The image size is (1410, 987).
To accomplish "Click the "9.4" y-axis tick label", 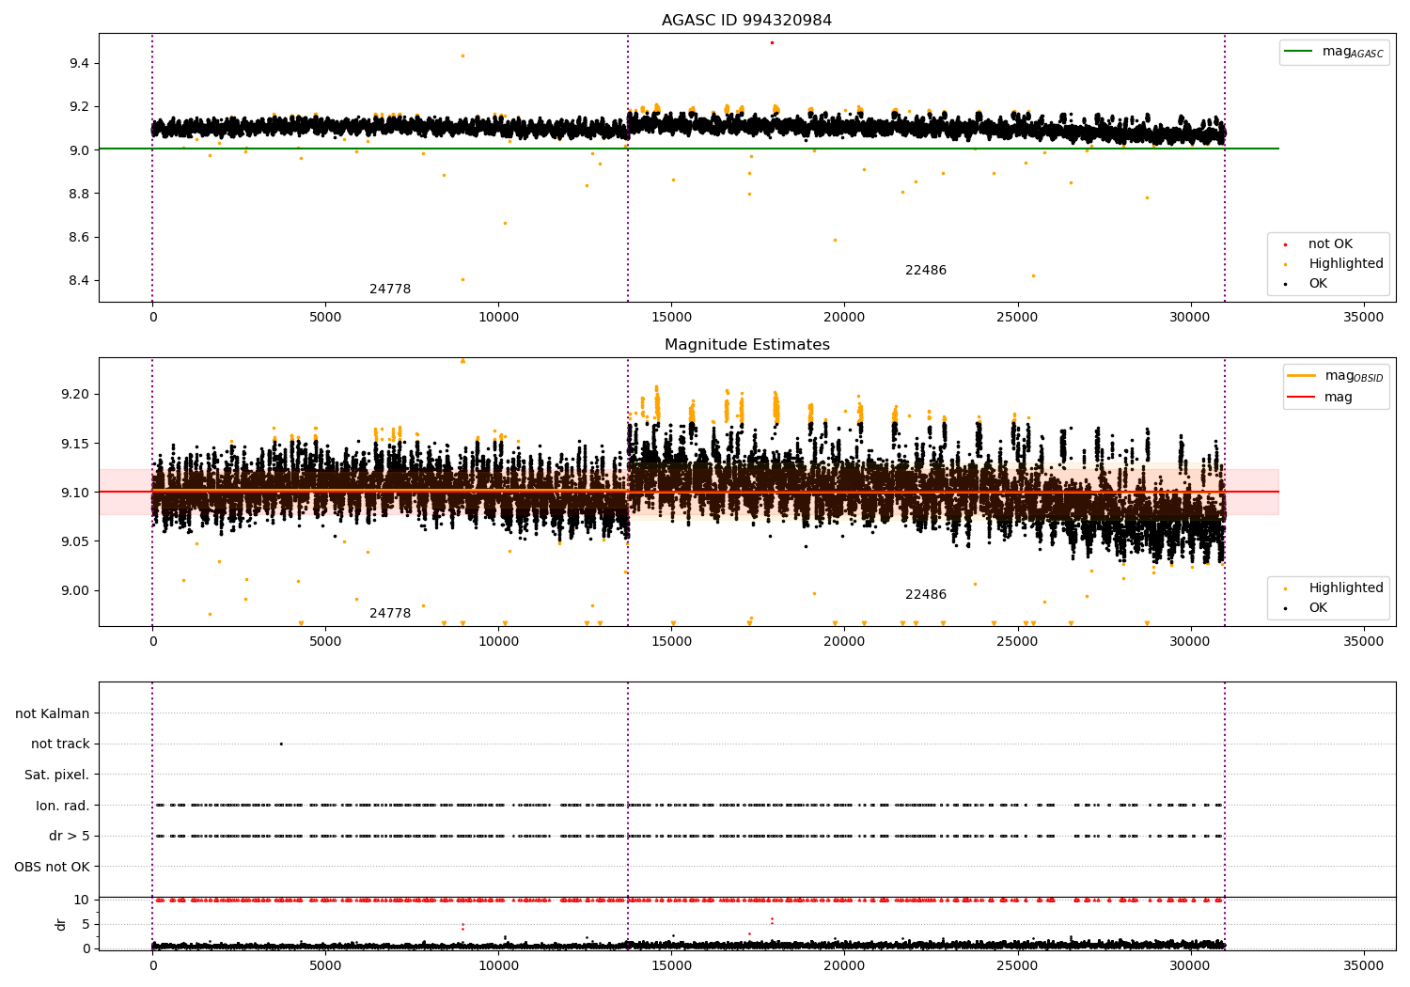I will pyautogui.click(x=79, y=64).
